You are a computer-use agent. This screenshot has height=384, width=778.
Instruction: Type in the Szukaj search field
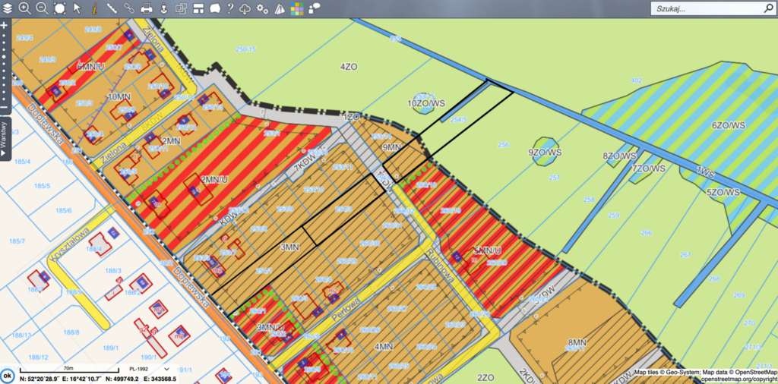click(x=707, y=9)
